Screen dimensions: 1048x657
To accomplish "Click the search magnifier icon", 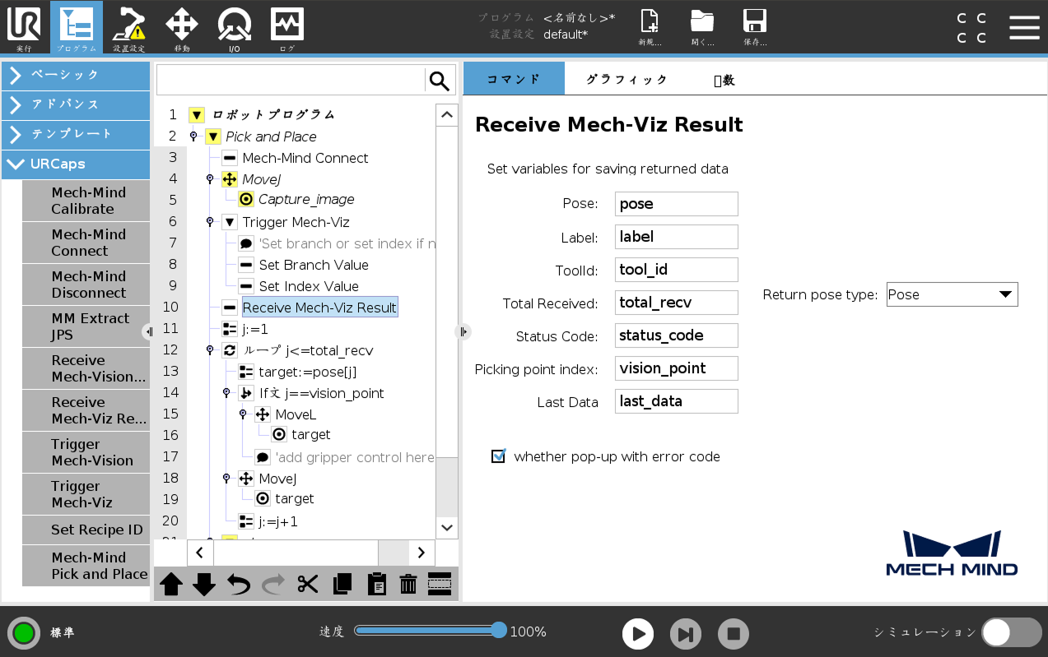I will pyautogui.click(x=440, y=81).
